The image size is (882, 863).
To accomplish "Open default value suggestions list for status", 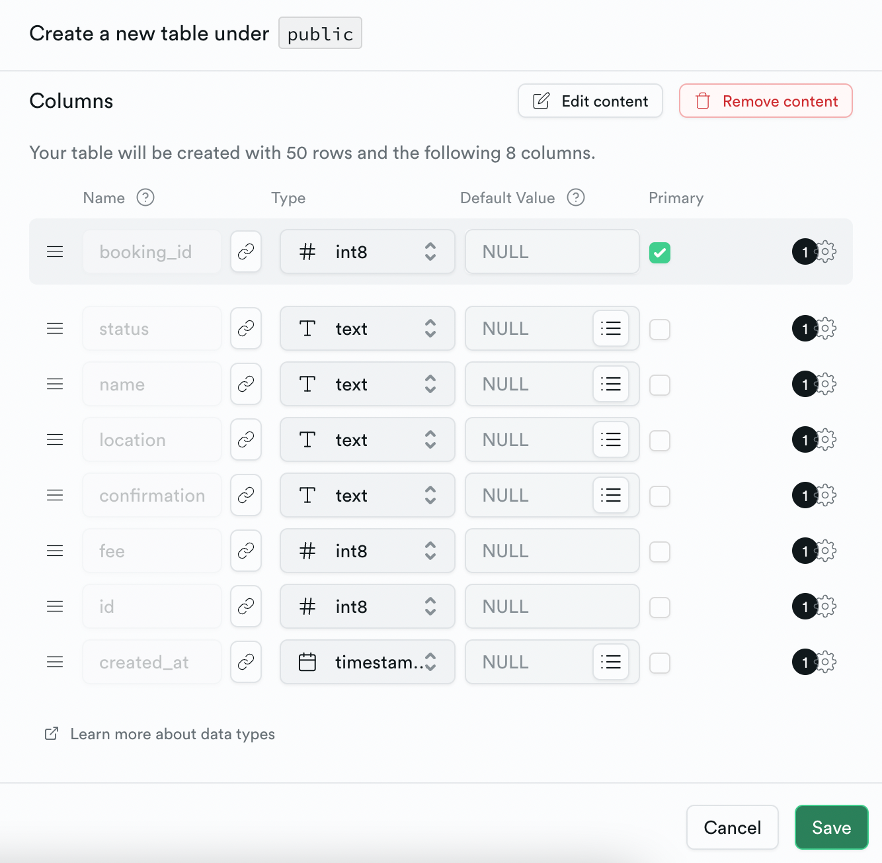I will 610,328.
